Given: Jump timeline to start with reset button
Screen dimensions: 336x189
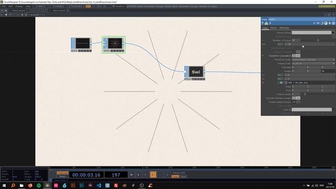Looking at the screenshot, I should (x=131, y=175).
